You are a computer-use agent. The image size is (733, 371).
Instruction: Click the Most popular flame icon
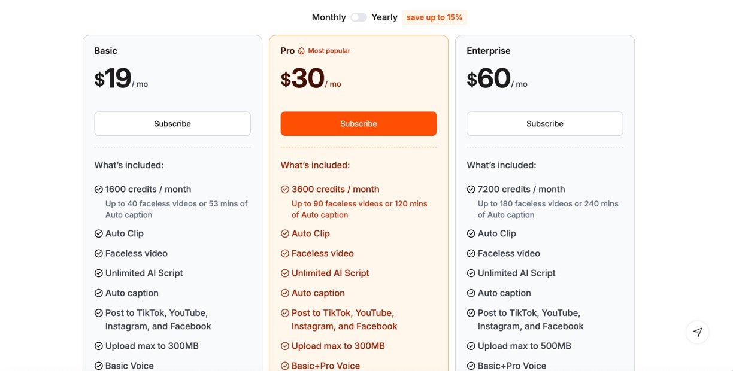tap(301, 51)
